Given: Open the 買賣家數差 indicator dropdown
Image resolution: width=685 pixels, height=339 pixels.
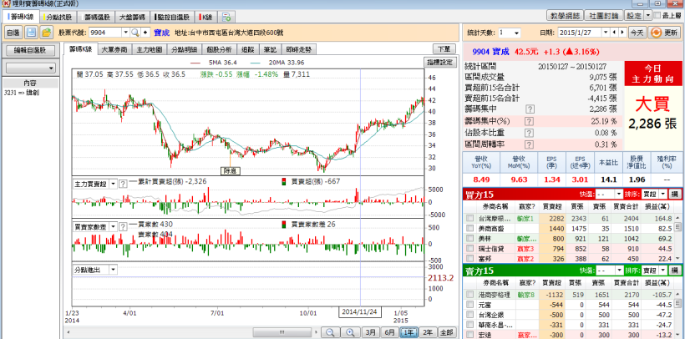Looking at the screenshot, I should (113, 226).
